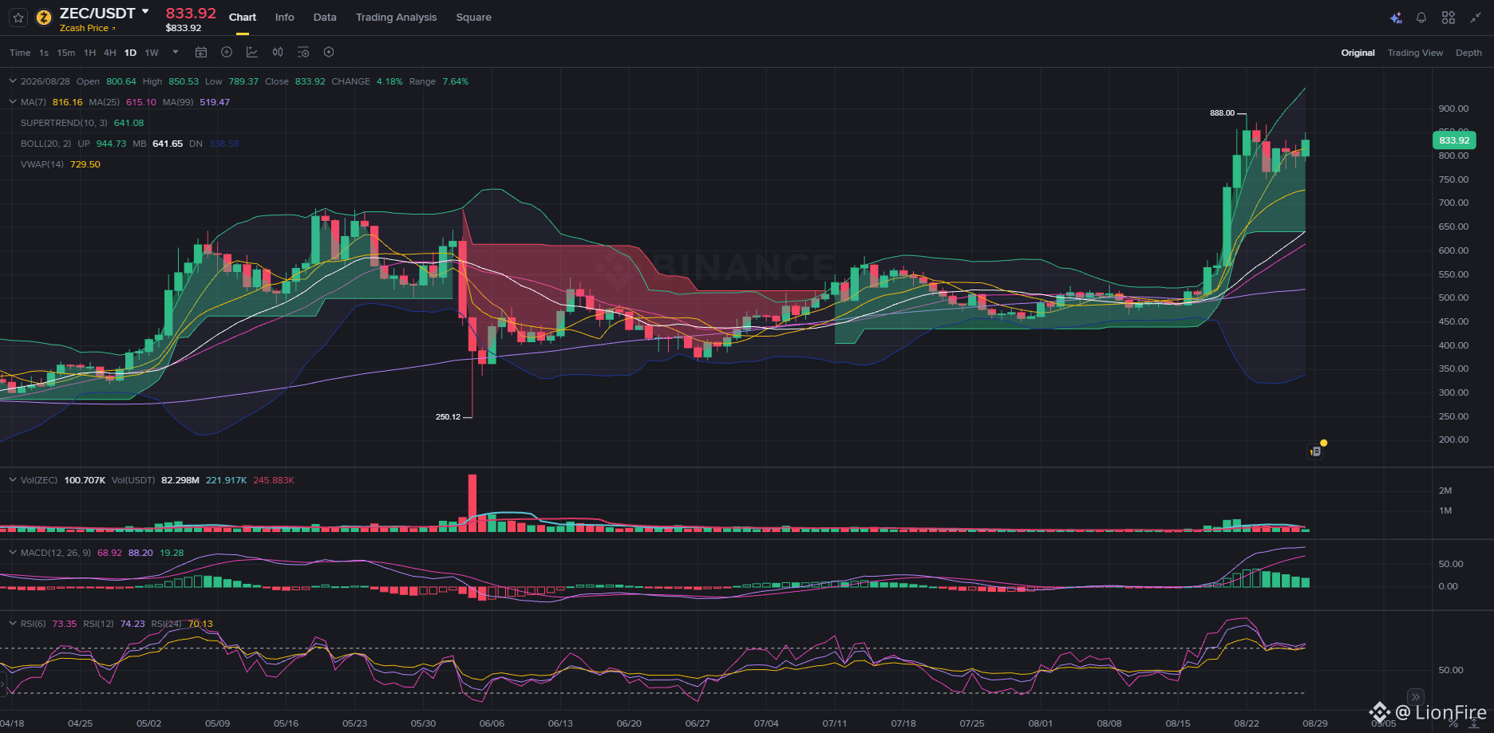Exit fullscreen with the collapse arrows icon
This screenshot has width=1494, height=733.
click(x=1476, y=18)
